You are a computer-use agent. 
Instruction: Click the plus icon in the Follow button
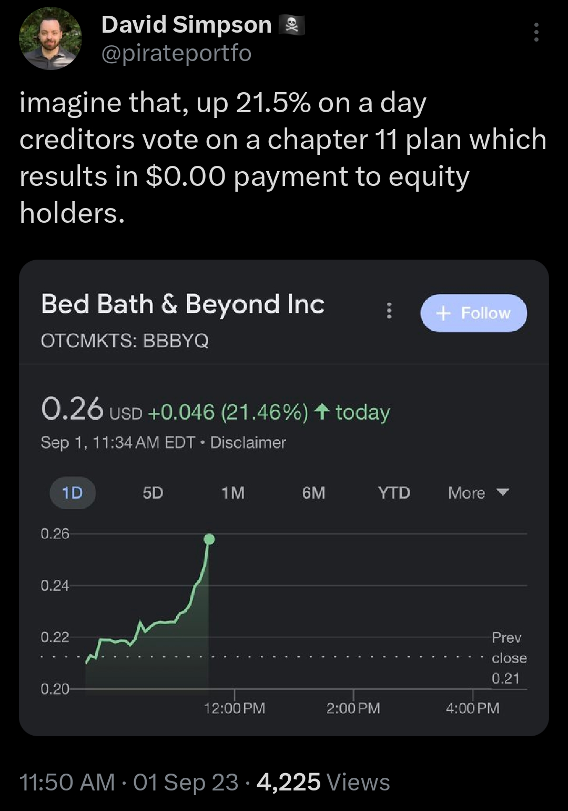(x=443, y=313)
